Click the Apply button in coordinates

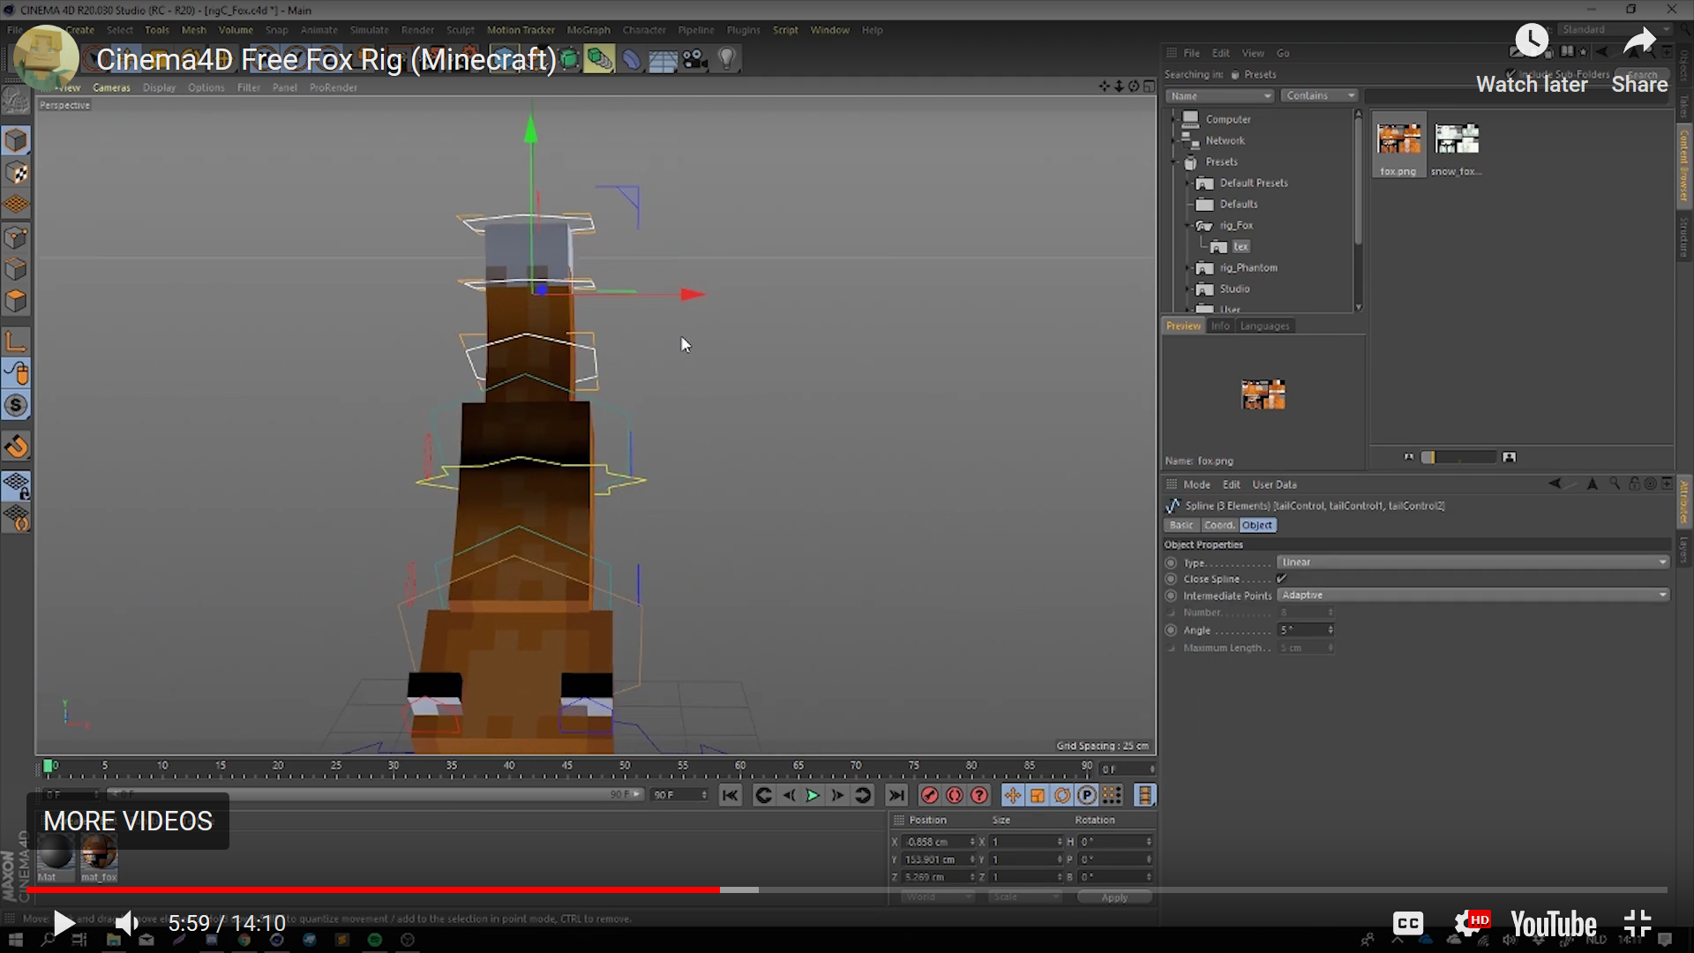(1114, 897)
